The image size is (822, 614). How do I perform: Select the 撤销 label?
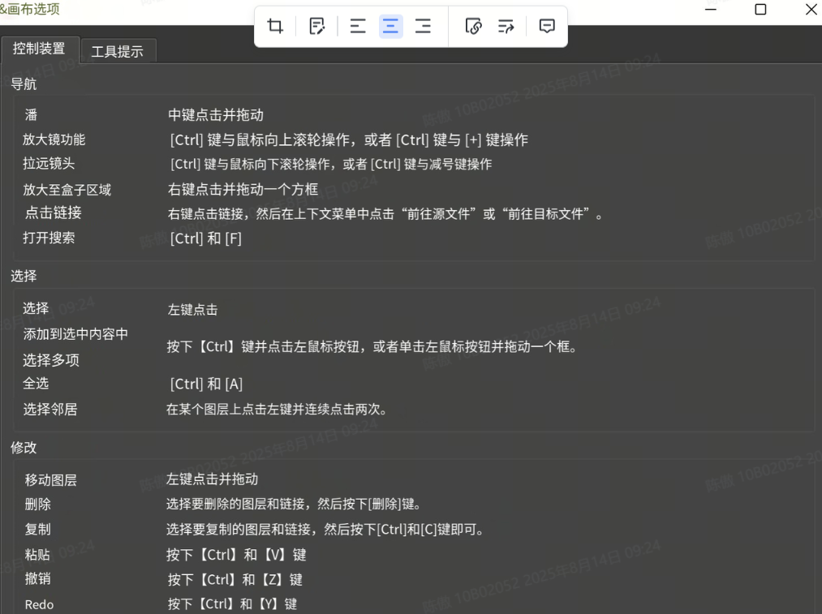(x=38, y=578)
